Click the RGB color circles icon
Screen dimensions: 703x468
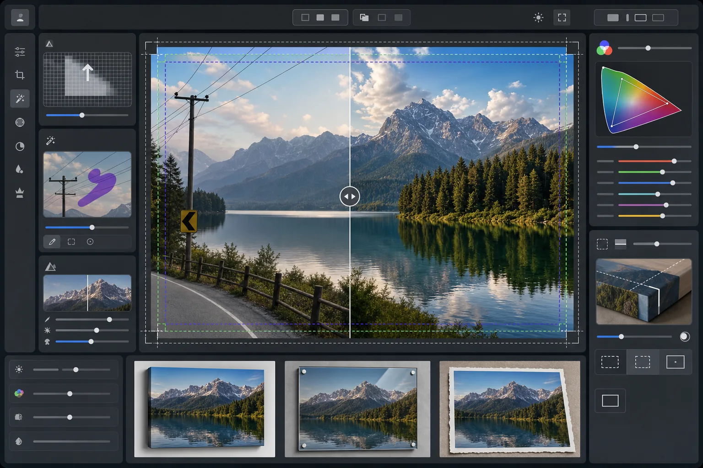[604, 48]
